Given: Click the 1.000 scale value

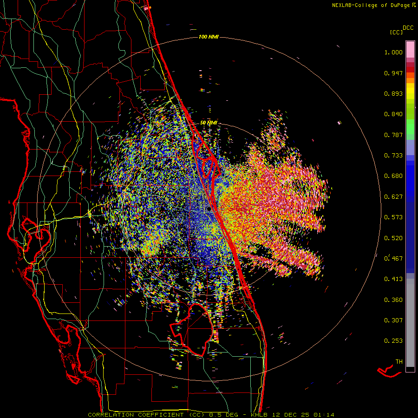Looking at the screenshot, I should (x=393, y=52).
